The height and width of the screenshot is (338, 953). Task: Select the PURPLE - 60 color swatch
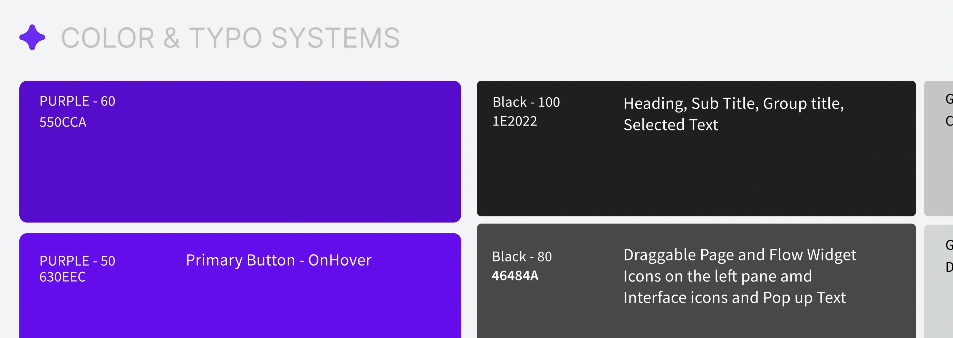click(x=240, y=151)
